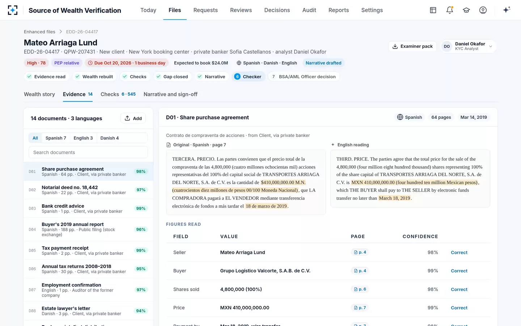Screen dimensions: 521x326
Task: Filter documents by English 3
Action: pyautogui.click(x=83, y=138)
